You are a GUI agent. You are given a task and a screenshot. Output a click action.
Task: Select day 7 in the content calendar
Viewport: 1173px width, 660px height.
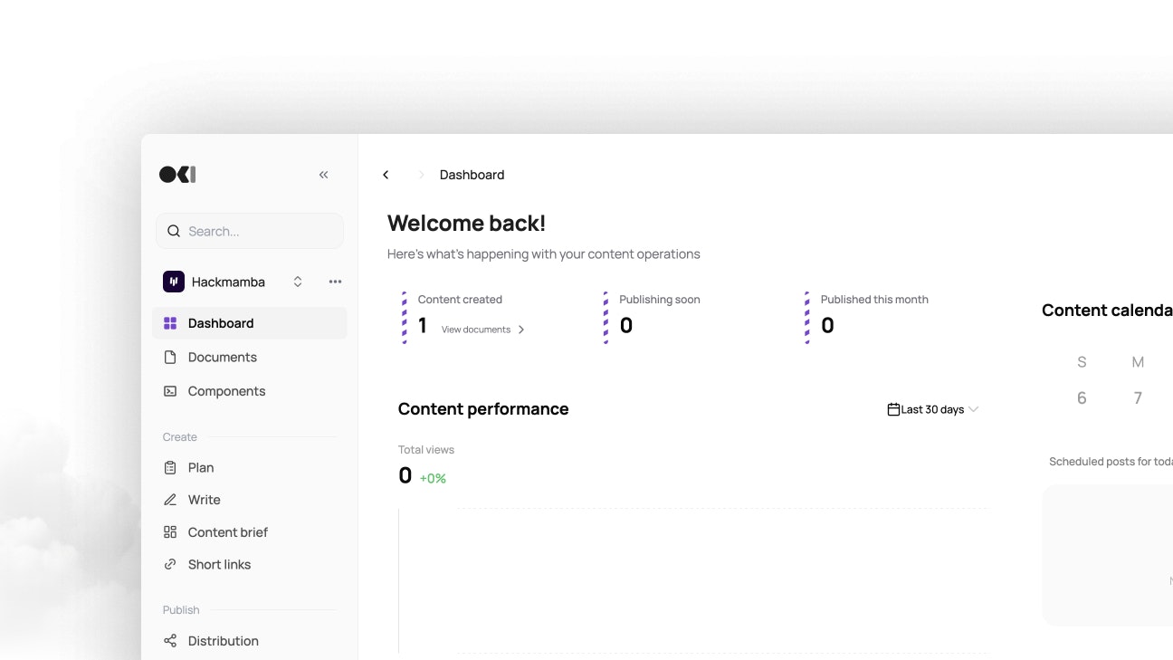click(1138, 398)
